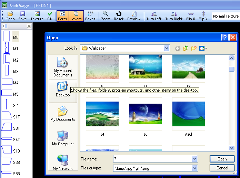Viewport: 240px width, 178px height.
Task: Select part S1B in parts list
Action: tap(11, 150)
